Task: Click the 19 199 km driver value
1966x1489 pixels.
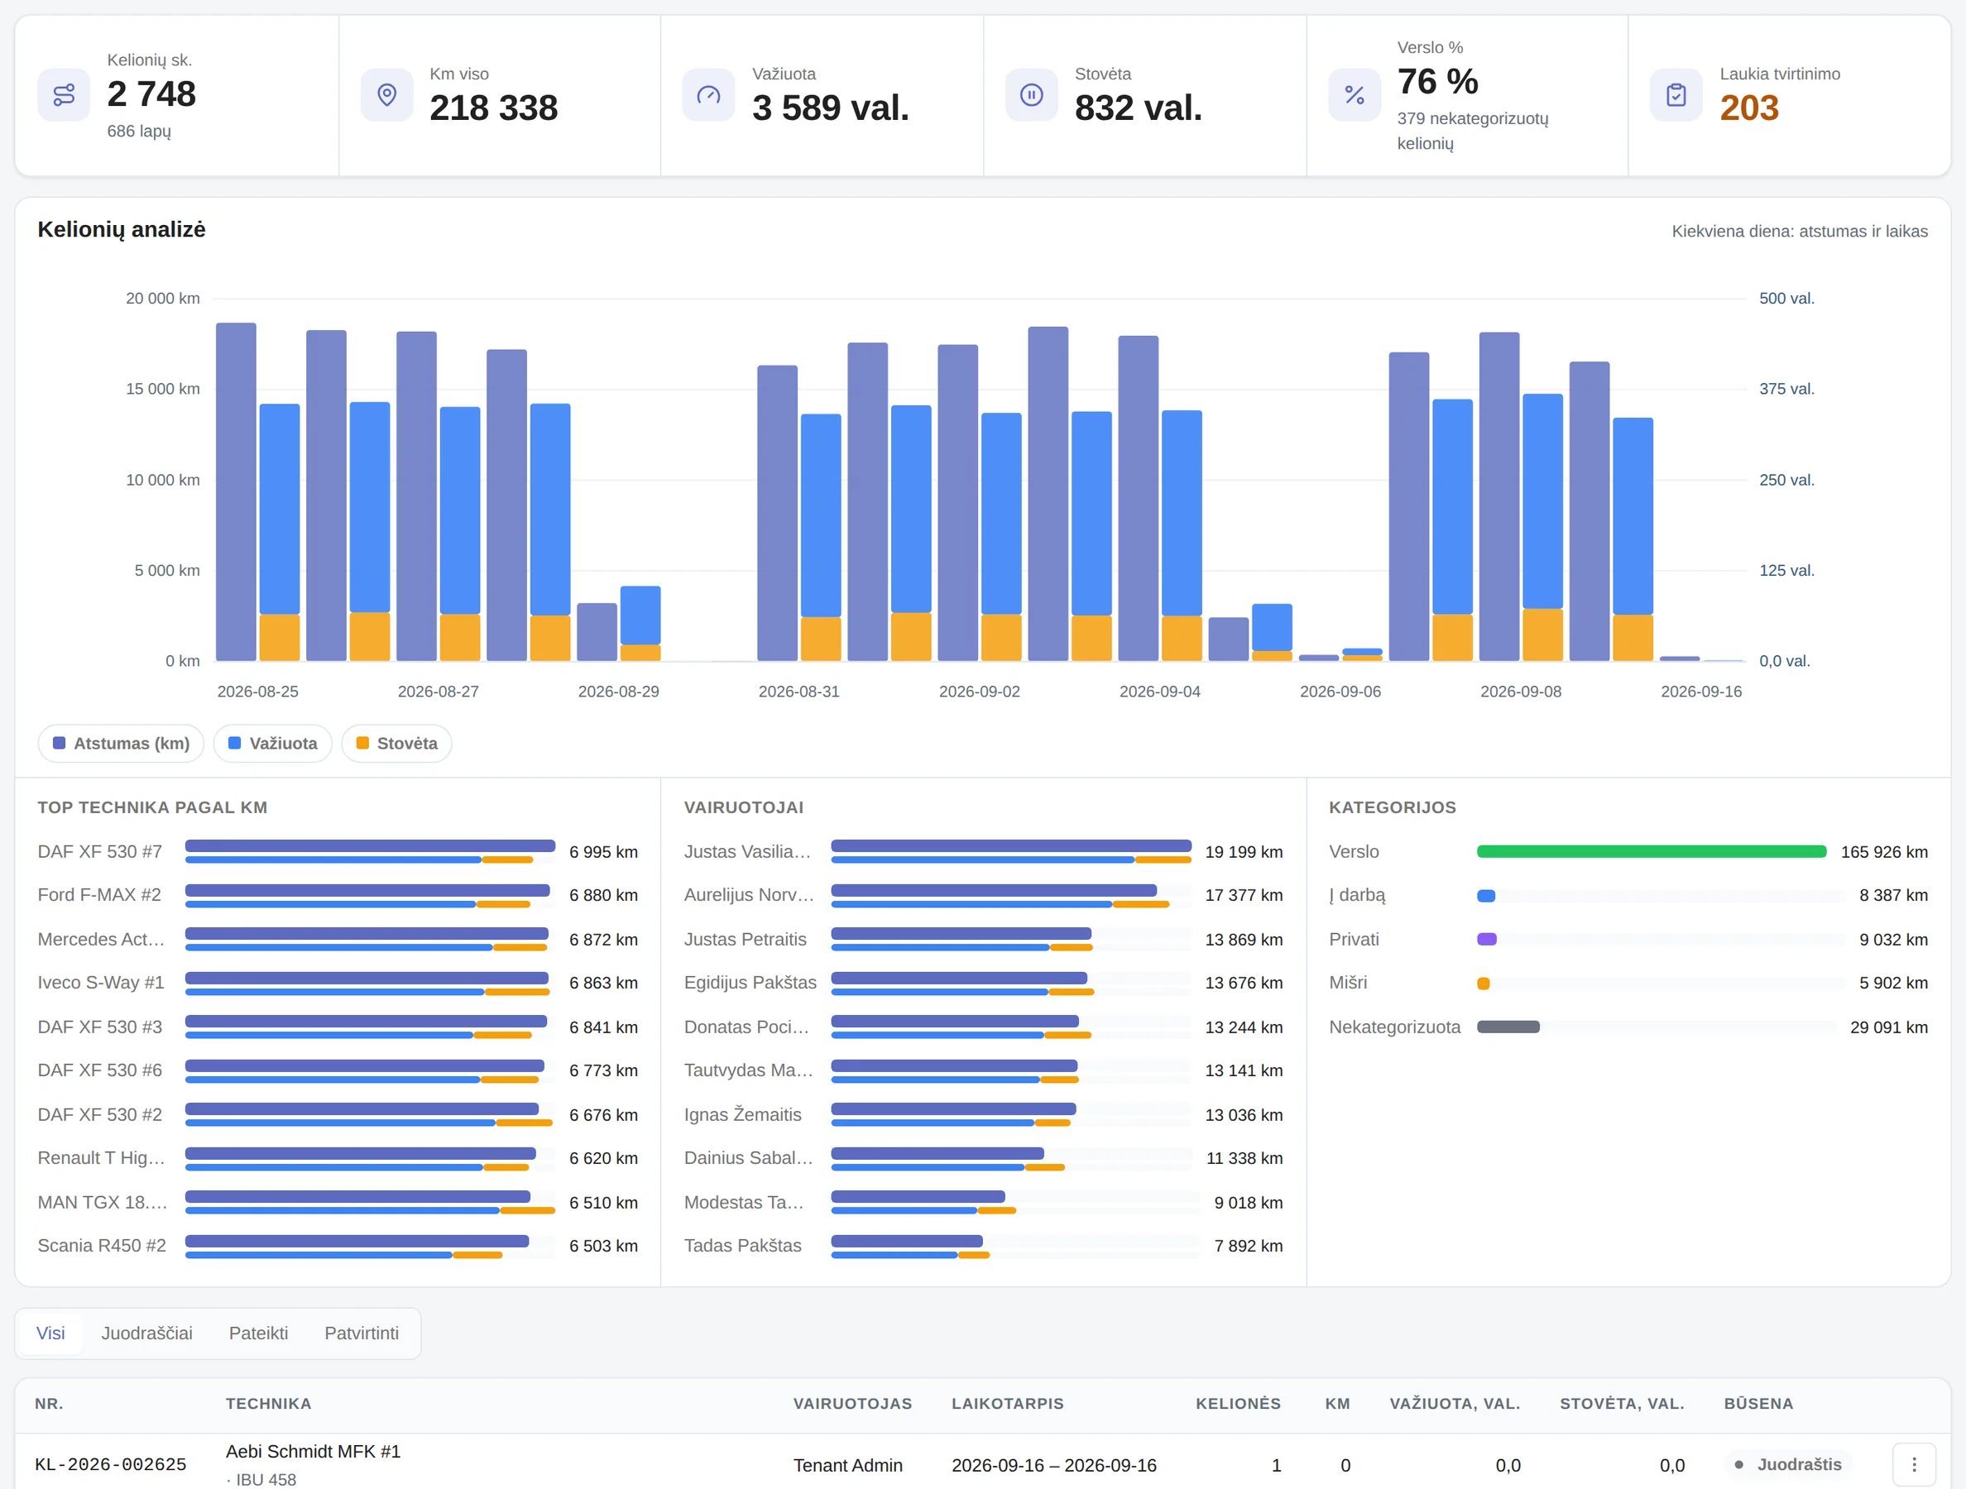Action: click(x=1244, y=852)
